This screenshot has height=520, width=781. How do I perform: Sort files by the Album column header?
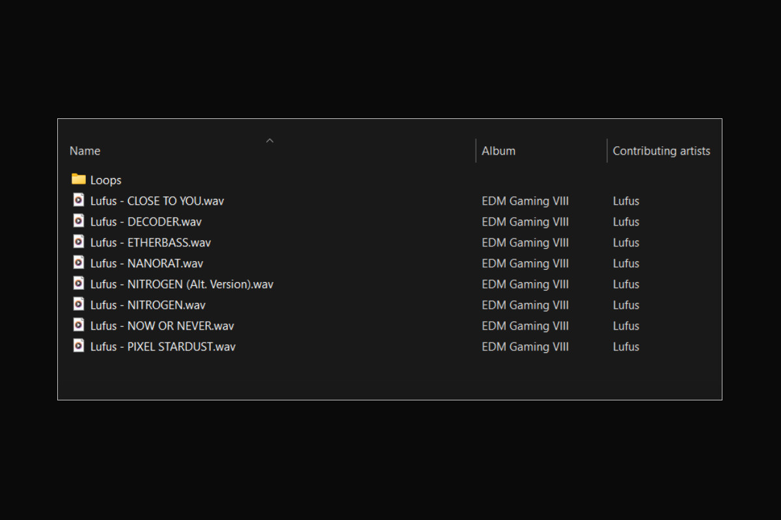pos(499,151)
